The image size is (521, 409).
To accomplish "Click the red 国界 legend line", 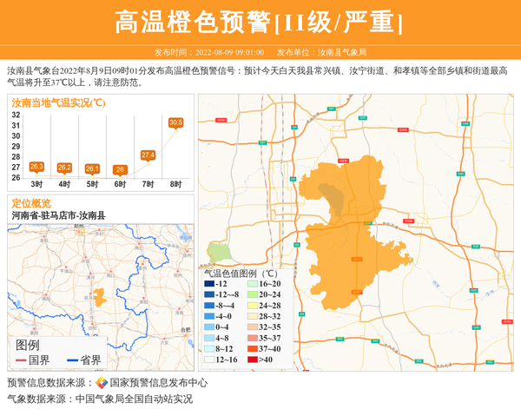I will pyautogui.click(x=21, y=360).
